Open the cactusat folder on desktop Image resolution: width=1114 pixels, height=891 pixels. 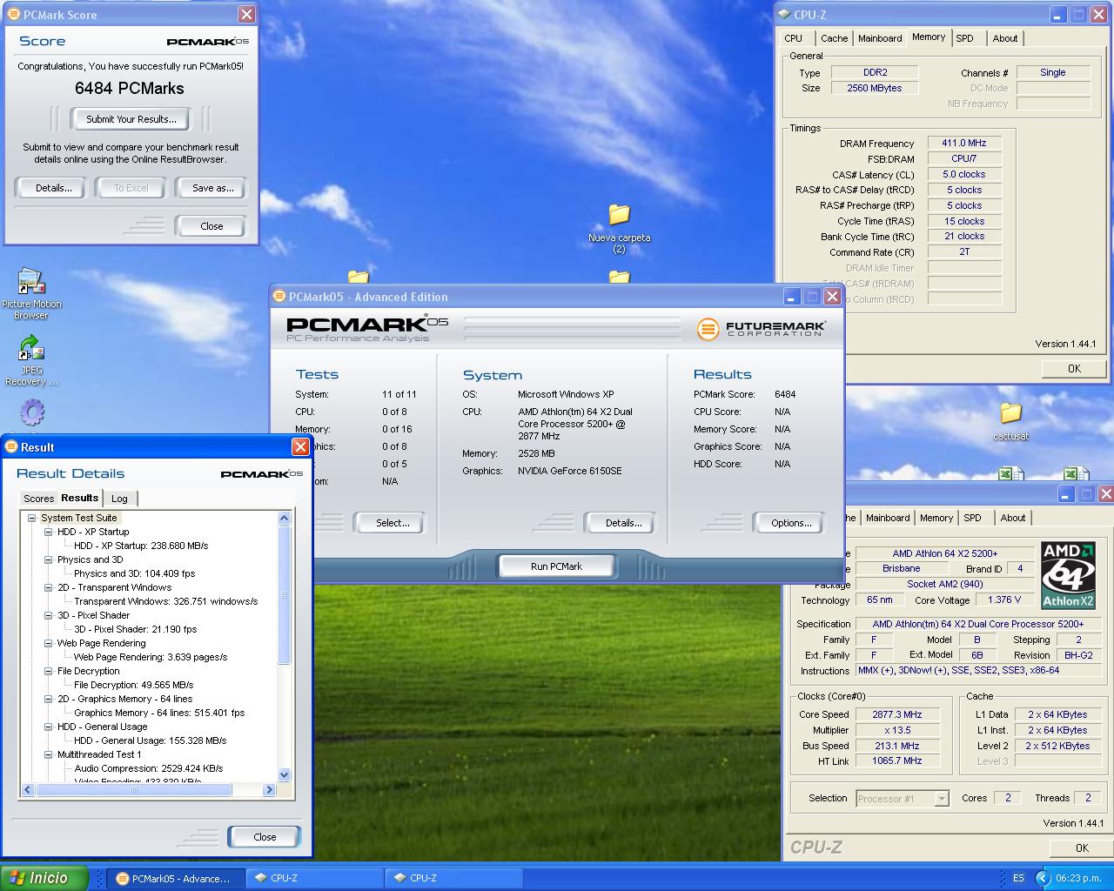(x=1010, y=421)
